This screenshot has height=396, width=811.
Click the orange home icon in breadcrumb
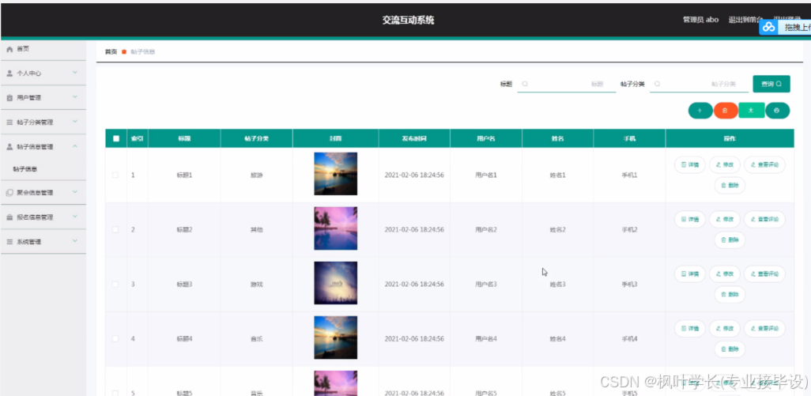click(x=124, y=51)
